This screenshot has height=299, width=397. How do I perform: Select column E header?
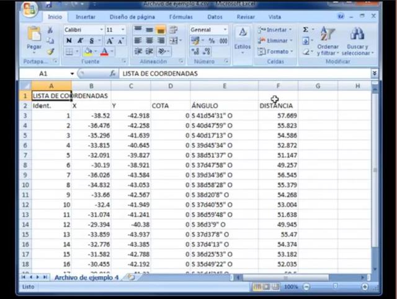pos(225,86)
